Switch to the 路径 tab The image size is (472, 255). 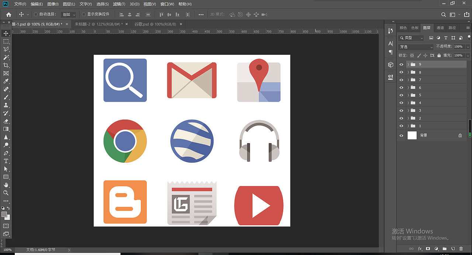tap(452, 28)
